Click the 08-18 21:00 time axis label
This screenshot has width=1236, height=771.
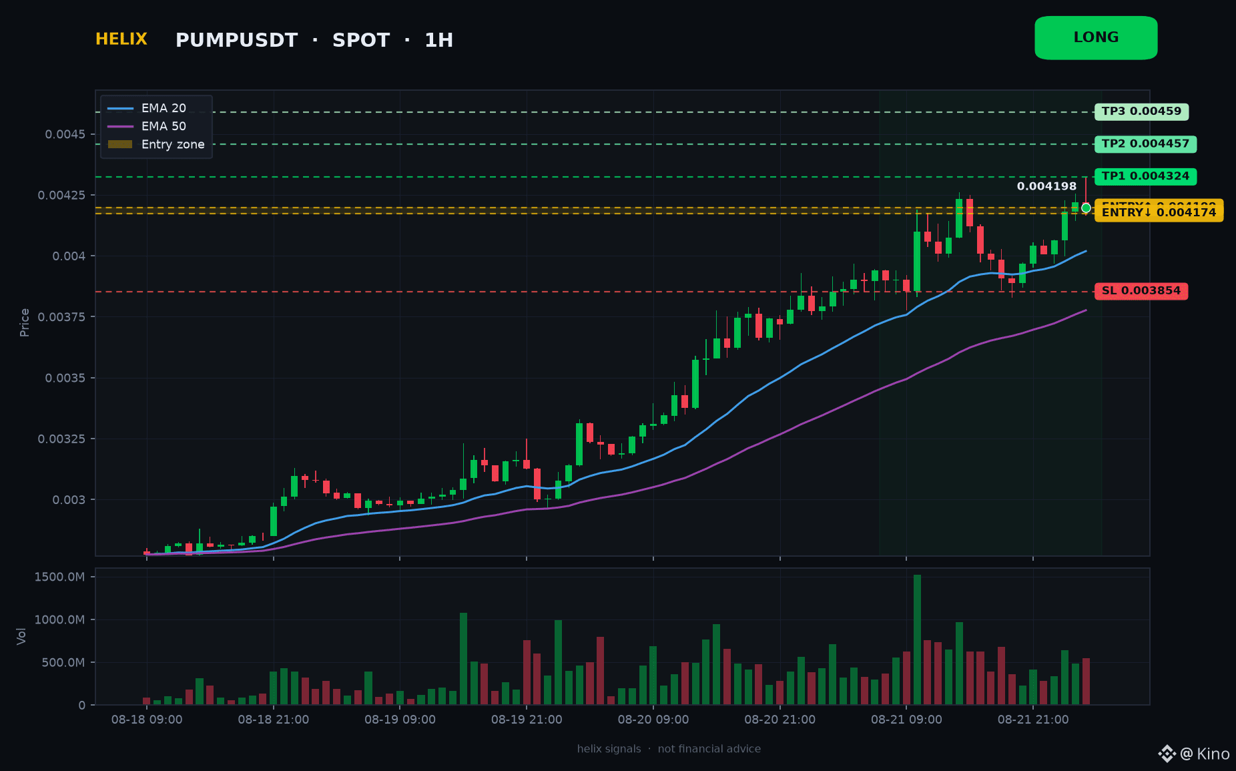point(274,720)
